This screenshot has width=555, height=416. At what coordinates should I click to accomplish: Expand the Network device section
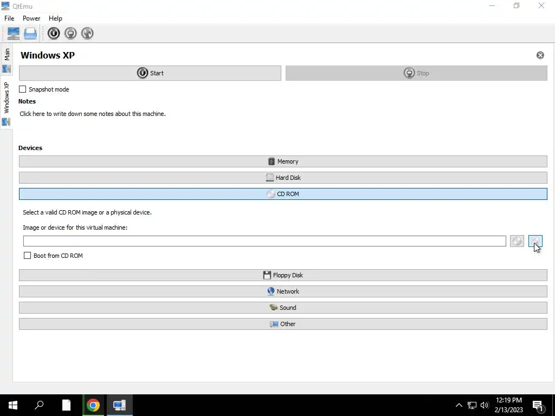point(283,291)
